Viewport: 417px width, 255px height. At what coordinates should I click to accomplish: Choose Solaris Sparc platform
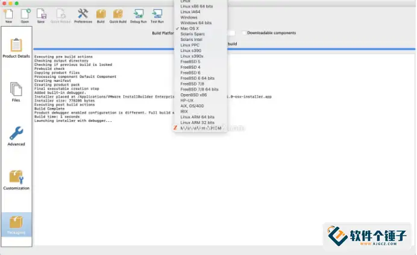(x=193, y=34)
